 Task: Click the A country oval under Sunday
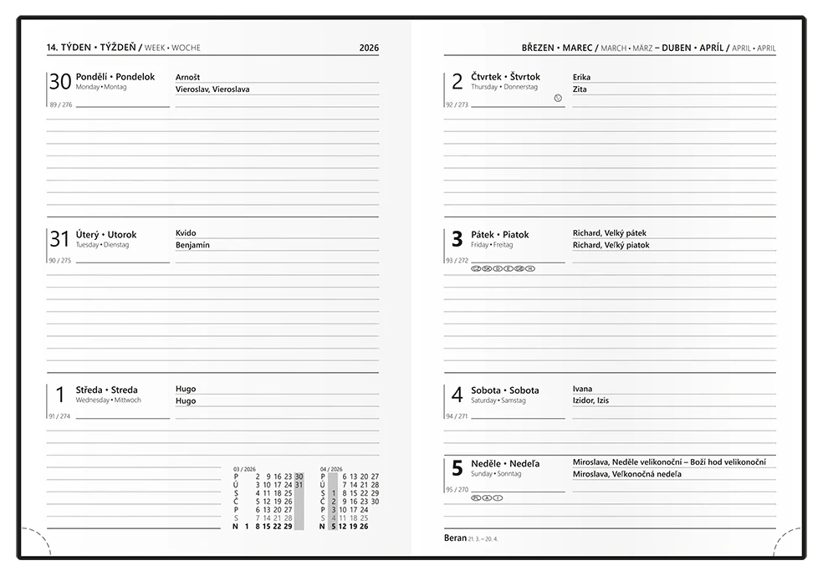coord(487,498)
